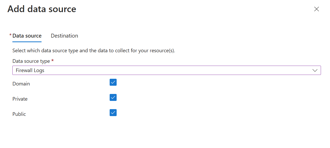Viewport: 330px width, 148px height.
Task: Click the Public label text
Action: point(19,114)
